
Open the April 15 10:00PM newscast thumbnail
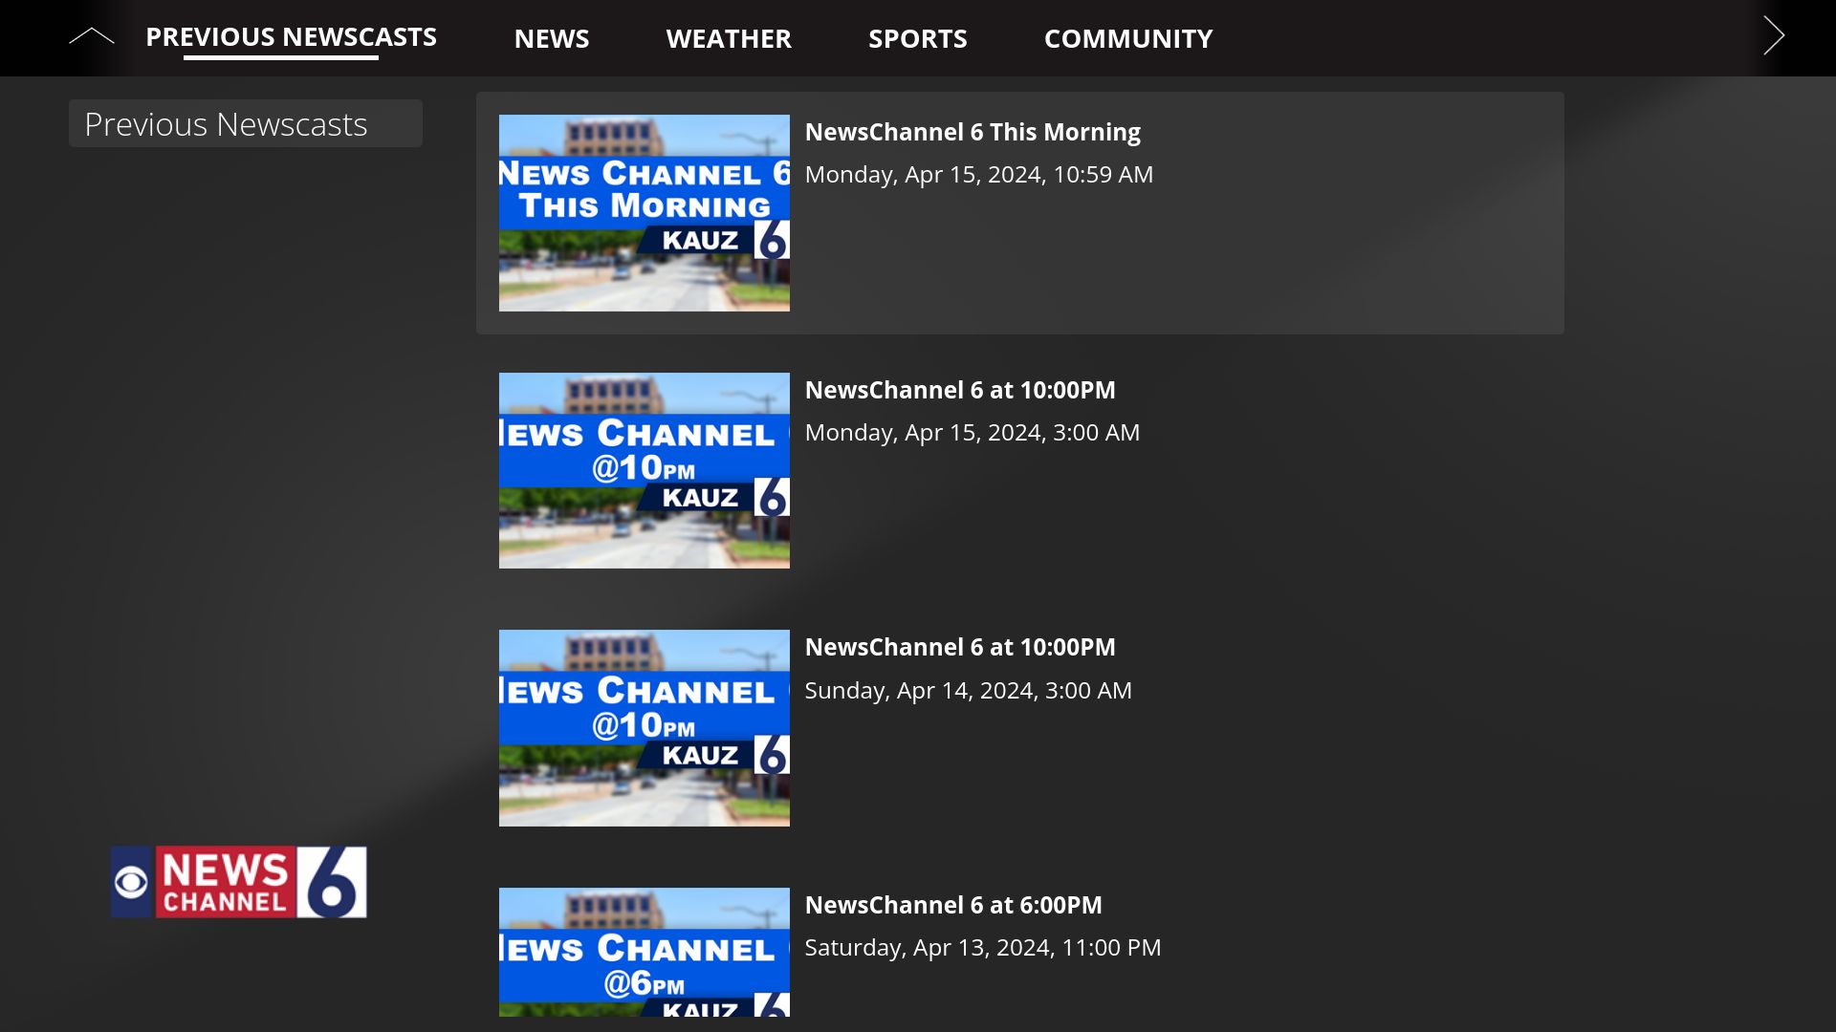644,469
